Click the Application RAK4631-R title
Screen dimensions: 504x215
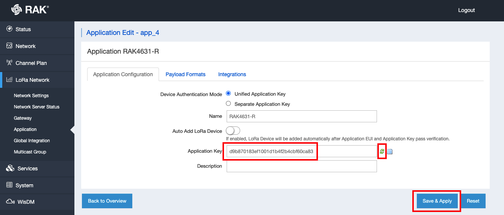(x=123, y=51)
